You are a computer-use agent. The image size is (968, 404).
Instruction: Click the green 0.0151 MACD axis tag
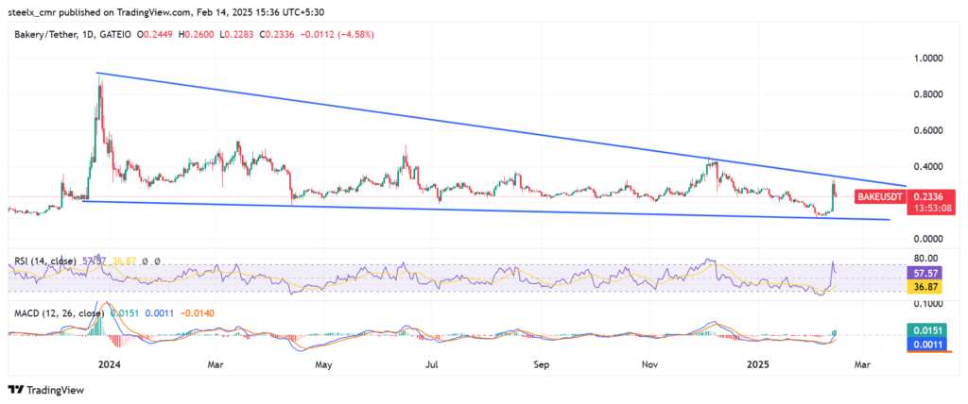(926, 330)
